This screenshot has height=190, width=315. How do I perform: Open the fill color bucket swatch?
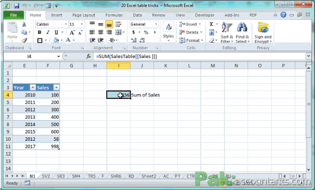pos(56,40)
